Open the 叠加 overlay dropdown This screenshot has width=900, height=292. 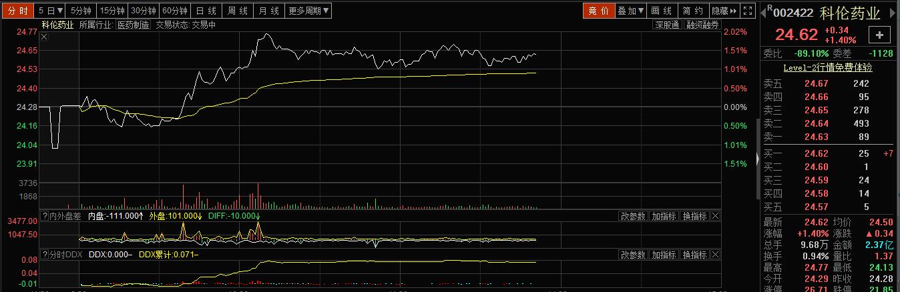click(x=630, y=11)
